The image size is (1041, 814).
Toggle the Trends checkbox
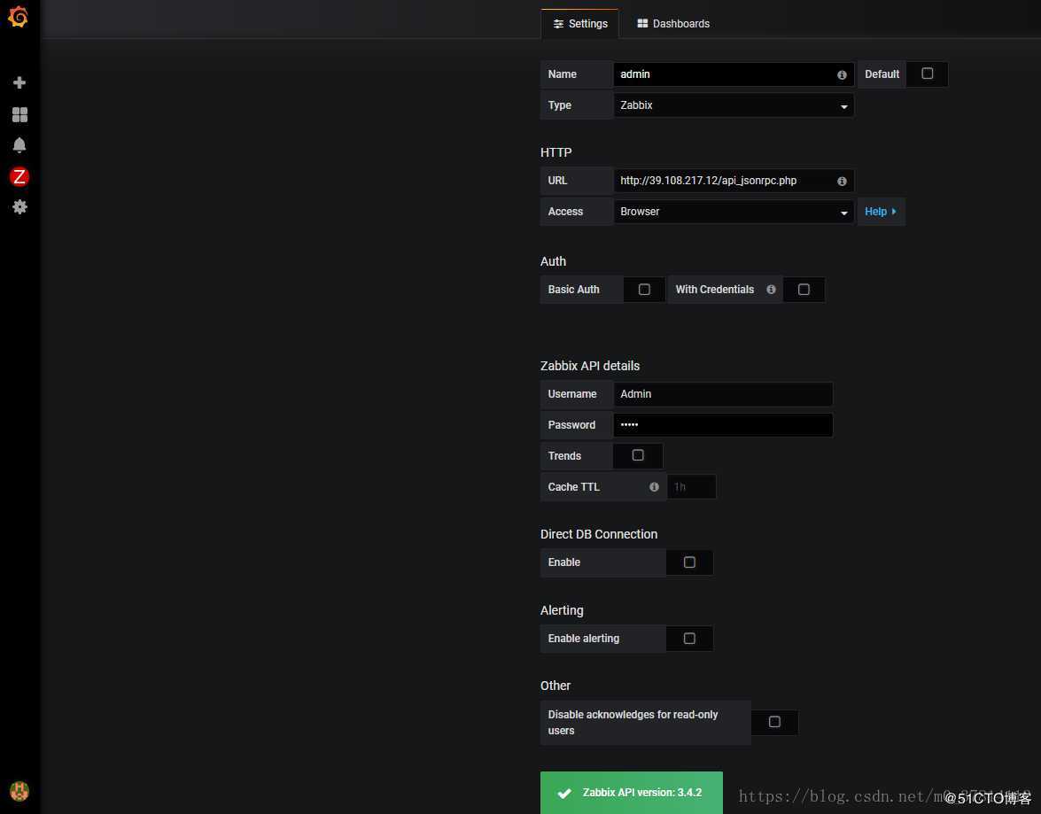click(x=637, y=455)
